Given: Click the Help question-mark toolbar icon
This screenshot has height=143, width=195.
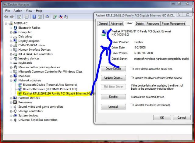Looking at the screenshot, I should point(34,16).
